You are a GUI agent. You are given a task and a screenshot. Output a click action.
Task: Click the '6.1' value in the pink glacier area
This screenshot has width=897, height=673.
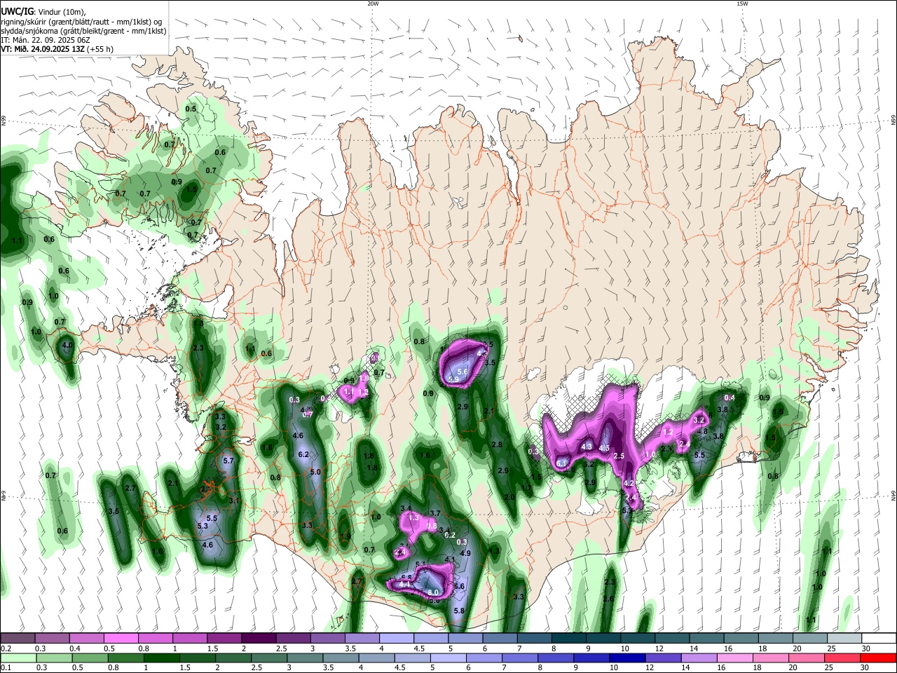point(561,463)
